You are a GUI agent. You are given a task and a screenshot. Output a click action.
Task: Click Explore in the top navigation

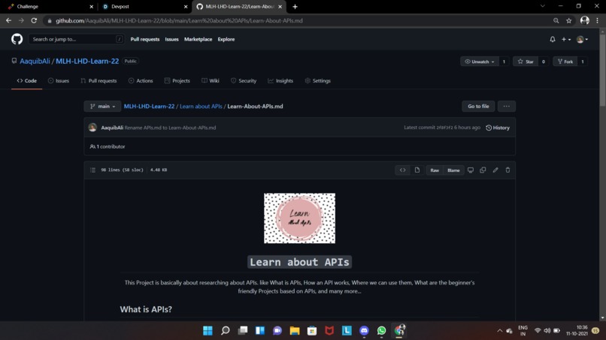226,39
